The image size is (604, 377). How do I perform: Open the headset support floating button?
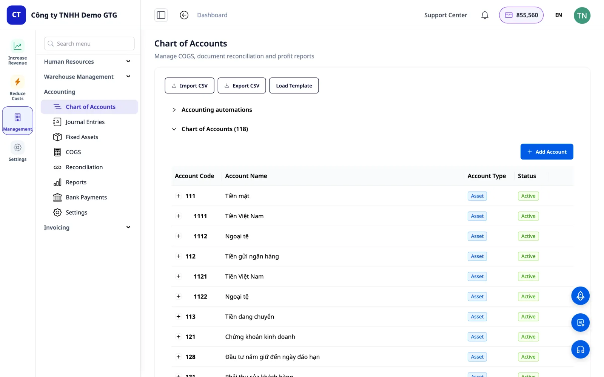[x=580, y=349]
